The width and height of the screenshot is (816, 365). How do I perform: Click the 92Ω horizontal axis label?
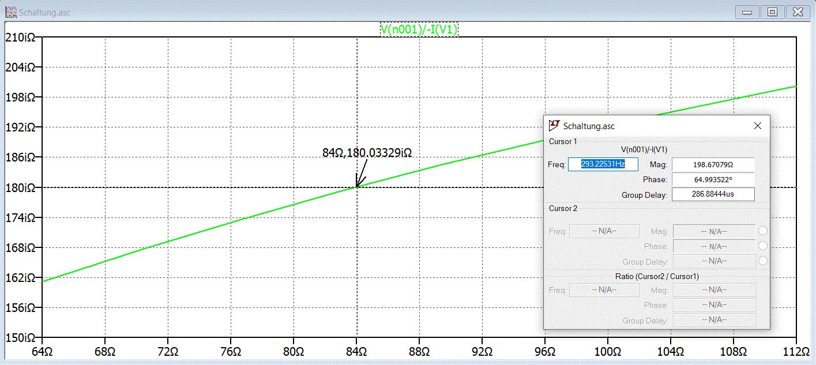pos(482,352)
